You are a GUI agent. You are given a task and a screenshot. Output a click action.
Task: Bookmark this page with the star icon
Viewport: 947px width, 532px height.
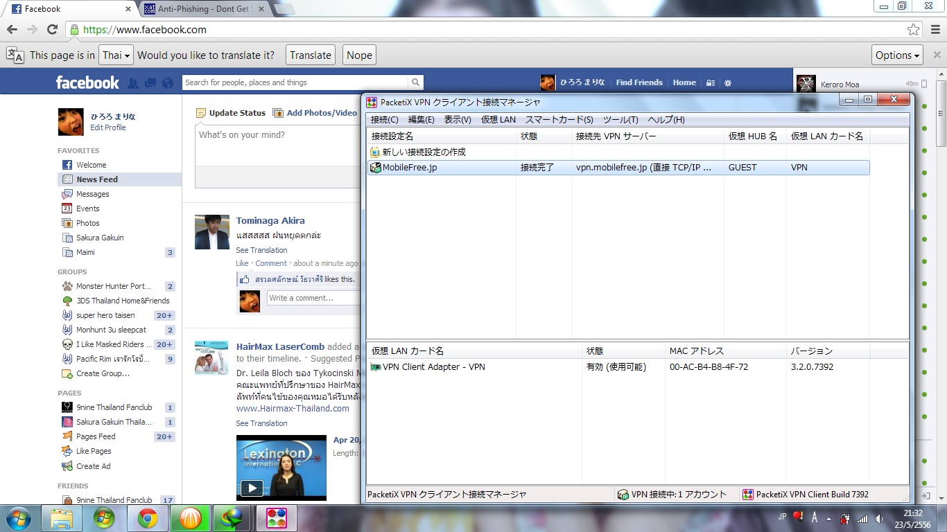914,30
